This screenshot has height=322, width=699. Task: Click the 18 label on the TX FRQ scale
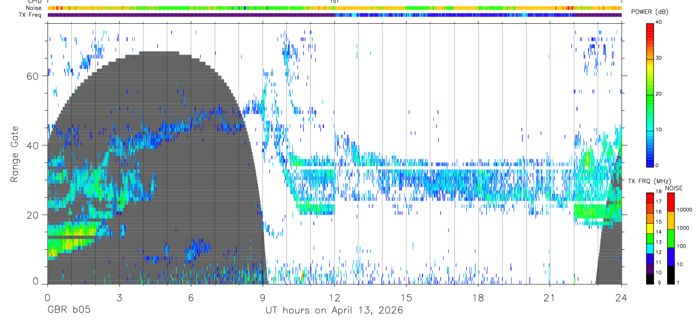(660, 192)
